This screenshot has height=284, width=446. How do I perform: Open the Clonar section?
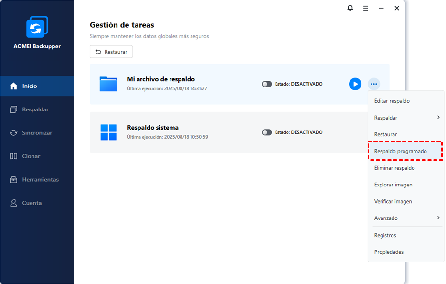(x=31, y=156)
